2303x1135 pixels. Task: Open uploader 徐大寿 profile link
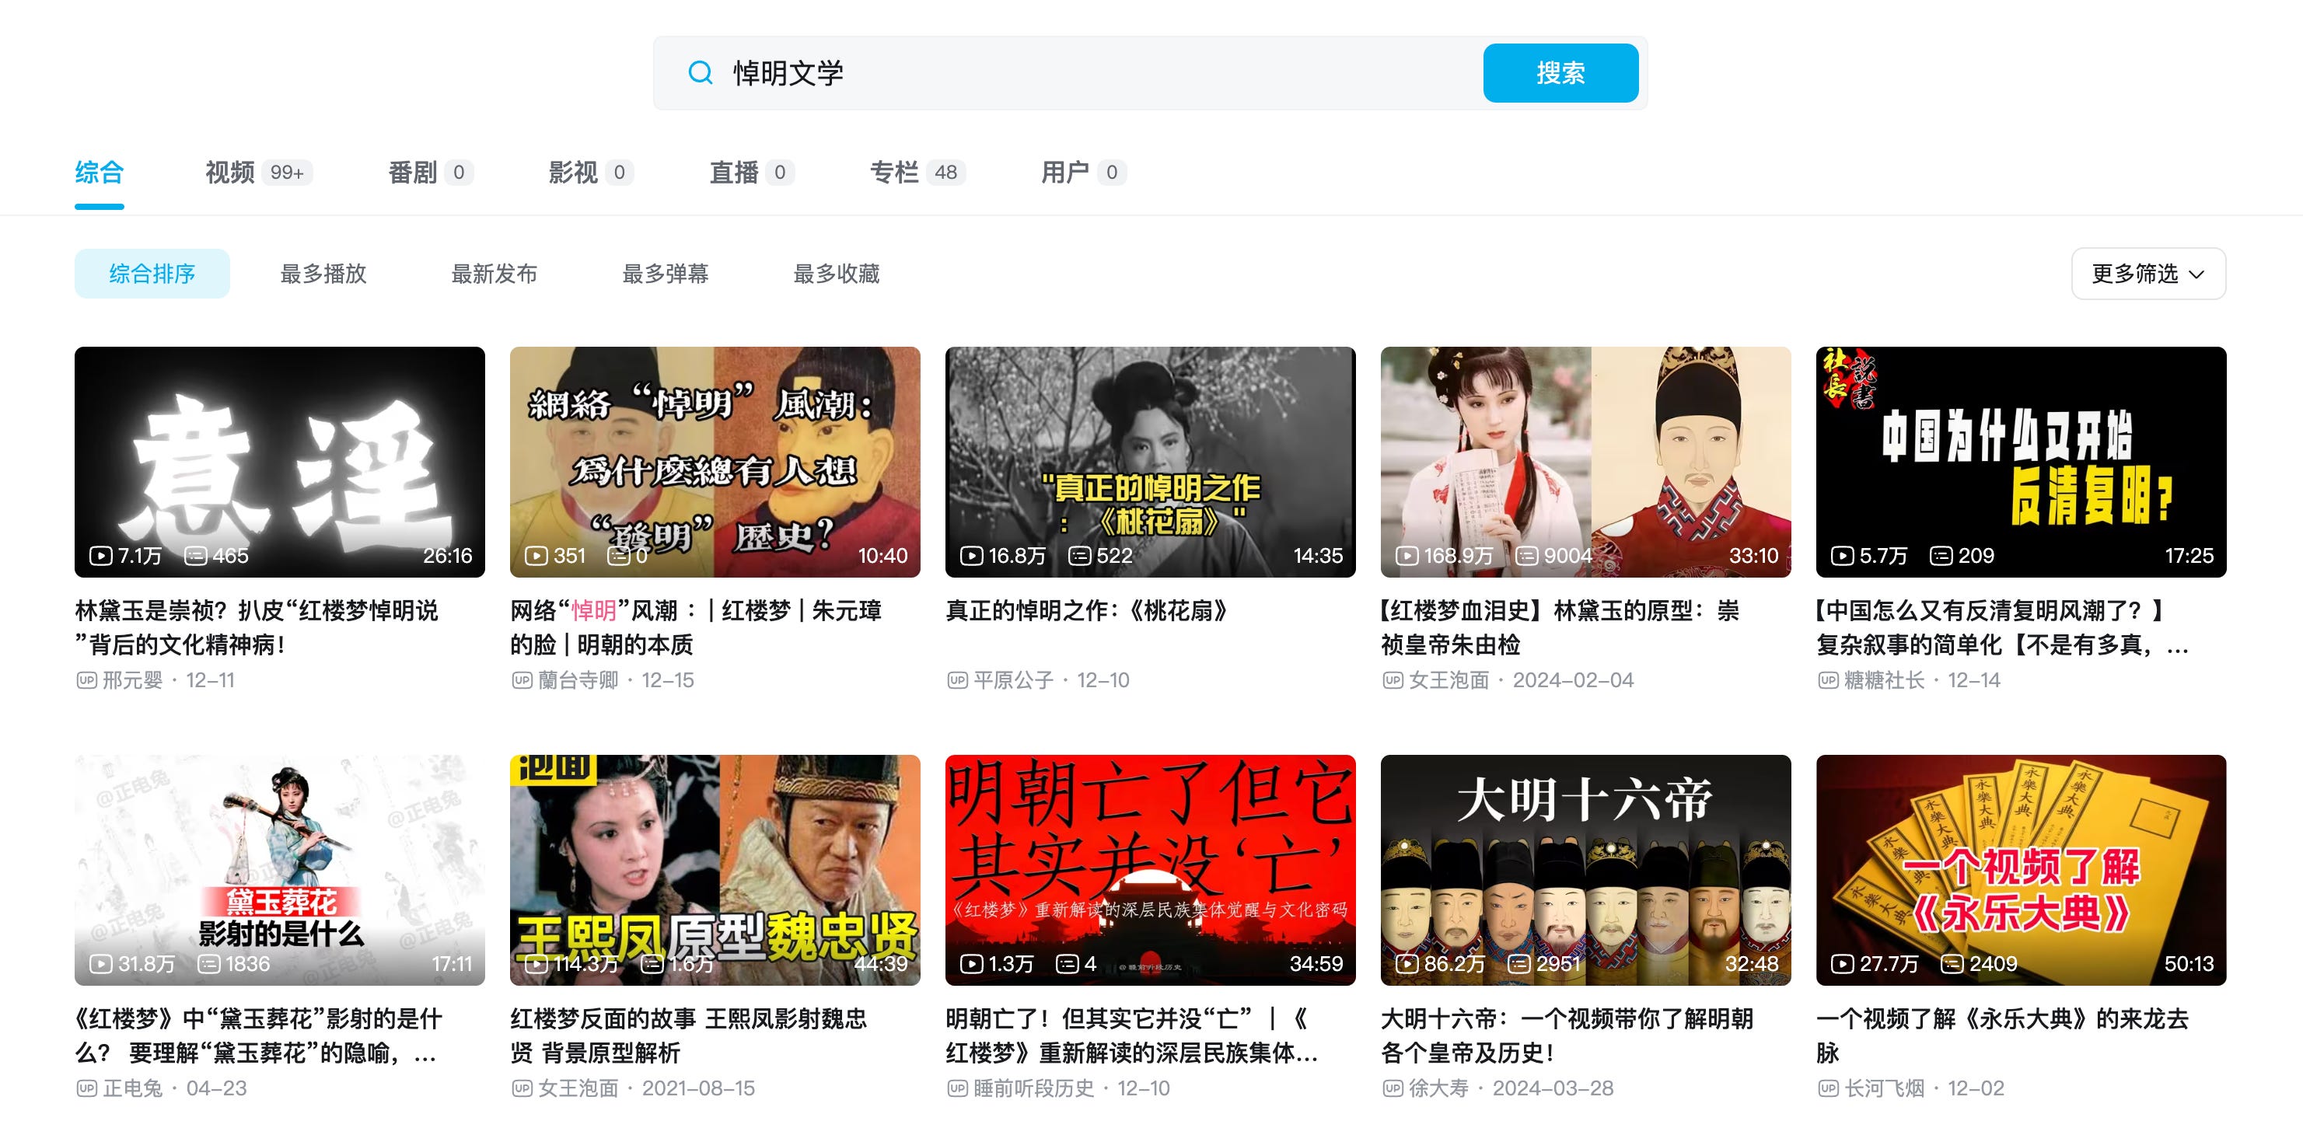[1438, 1088]
